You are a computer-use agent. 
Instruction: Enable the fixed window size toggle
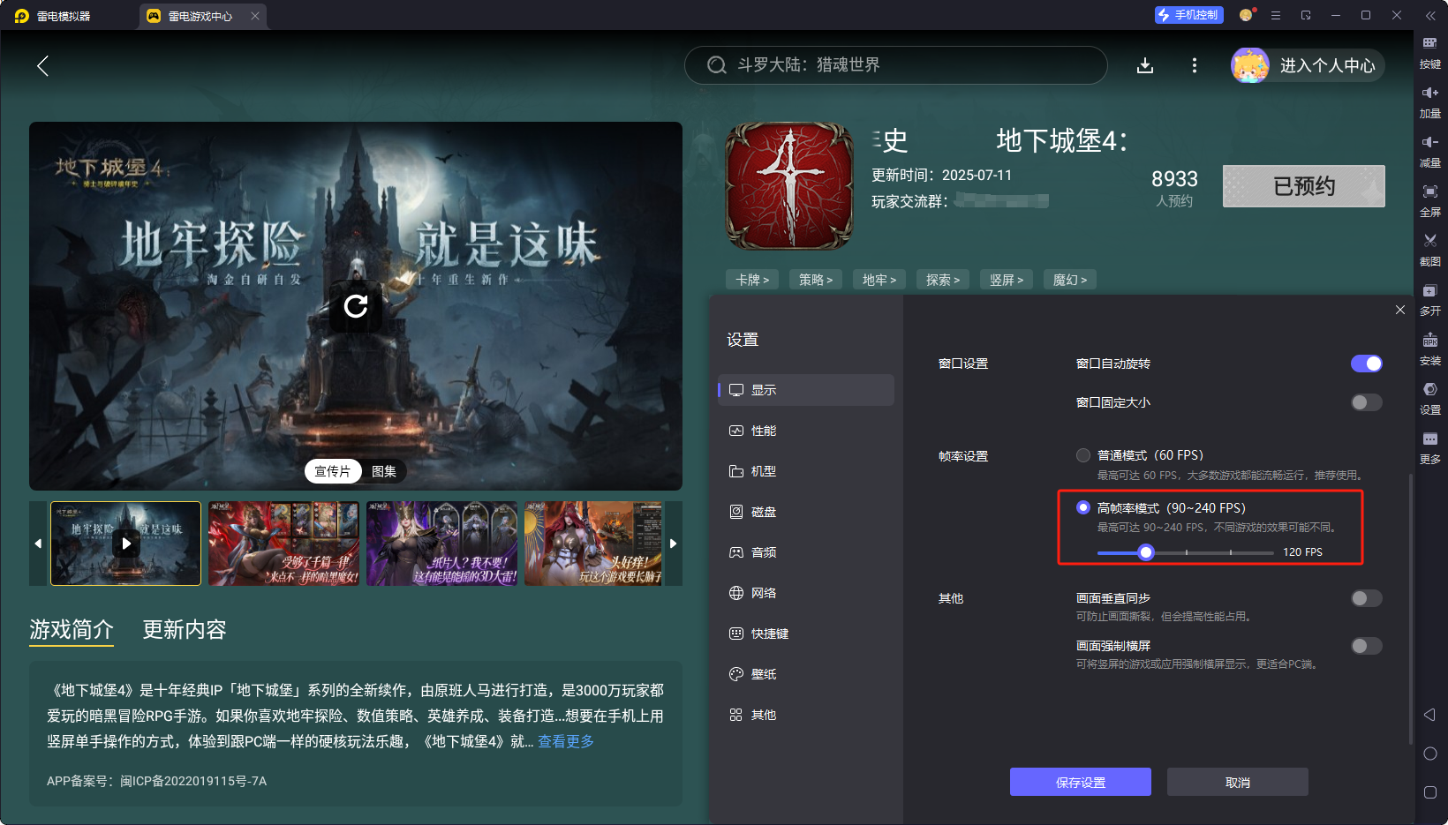click(1366, 402)
